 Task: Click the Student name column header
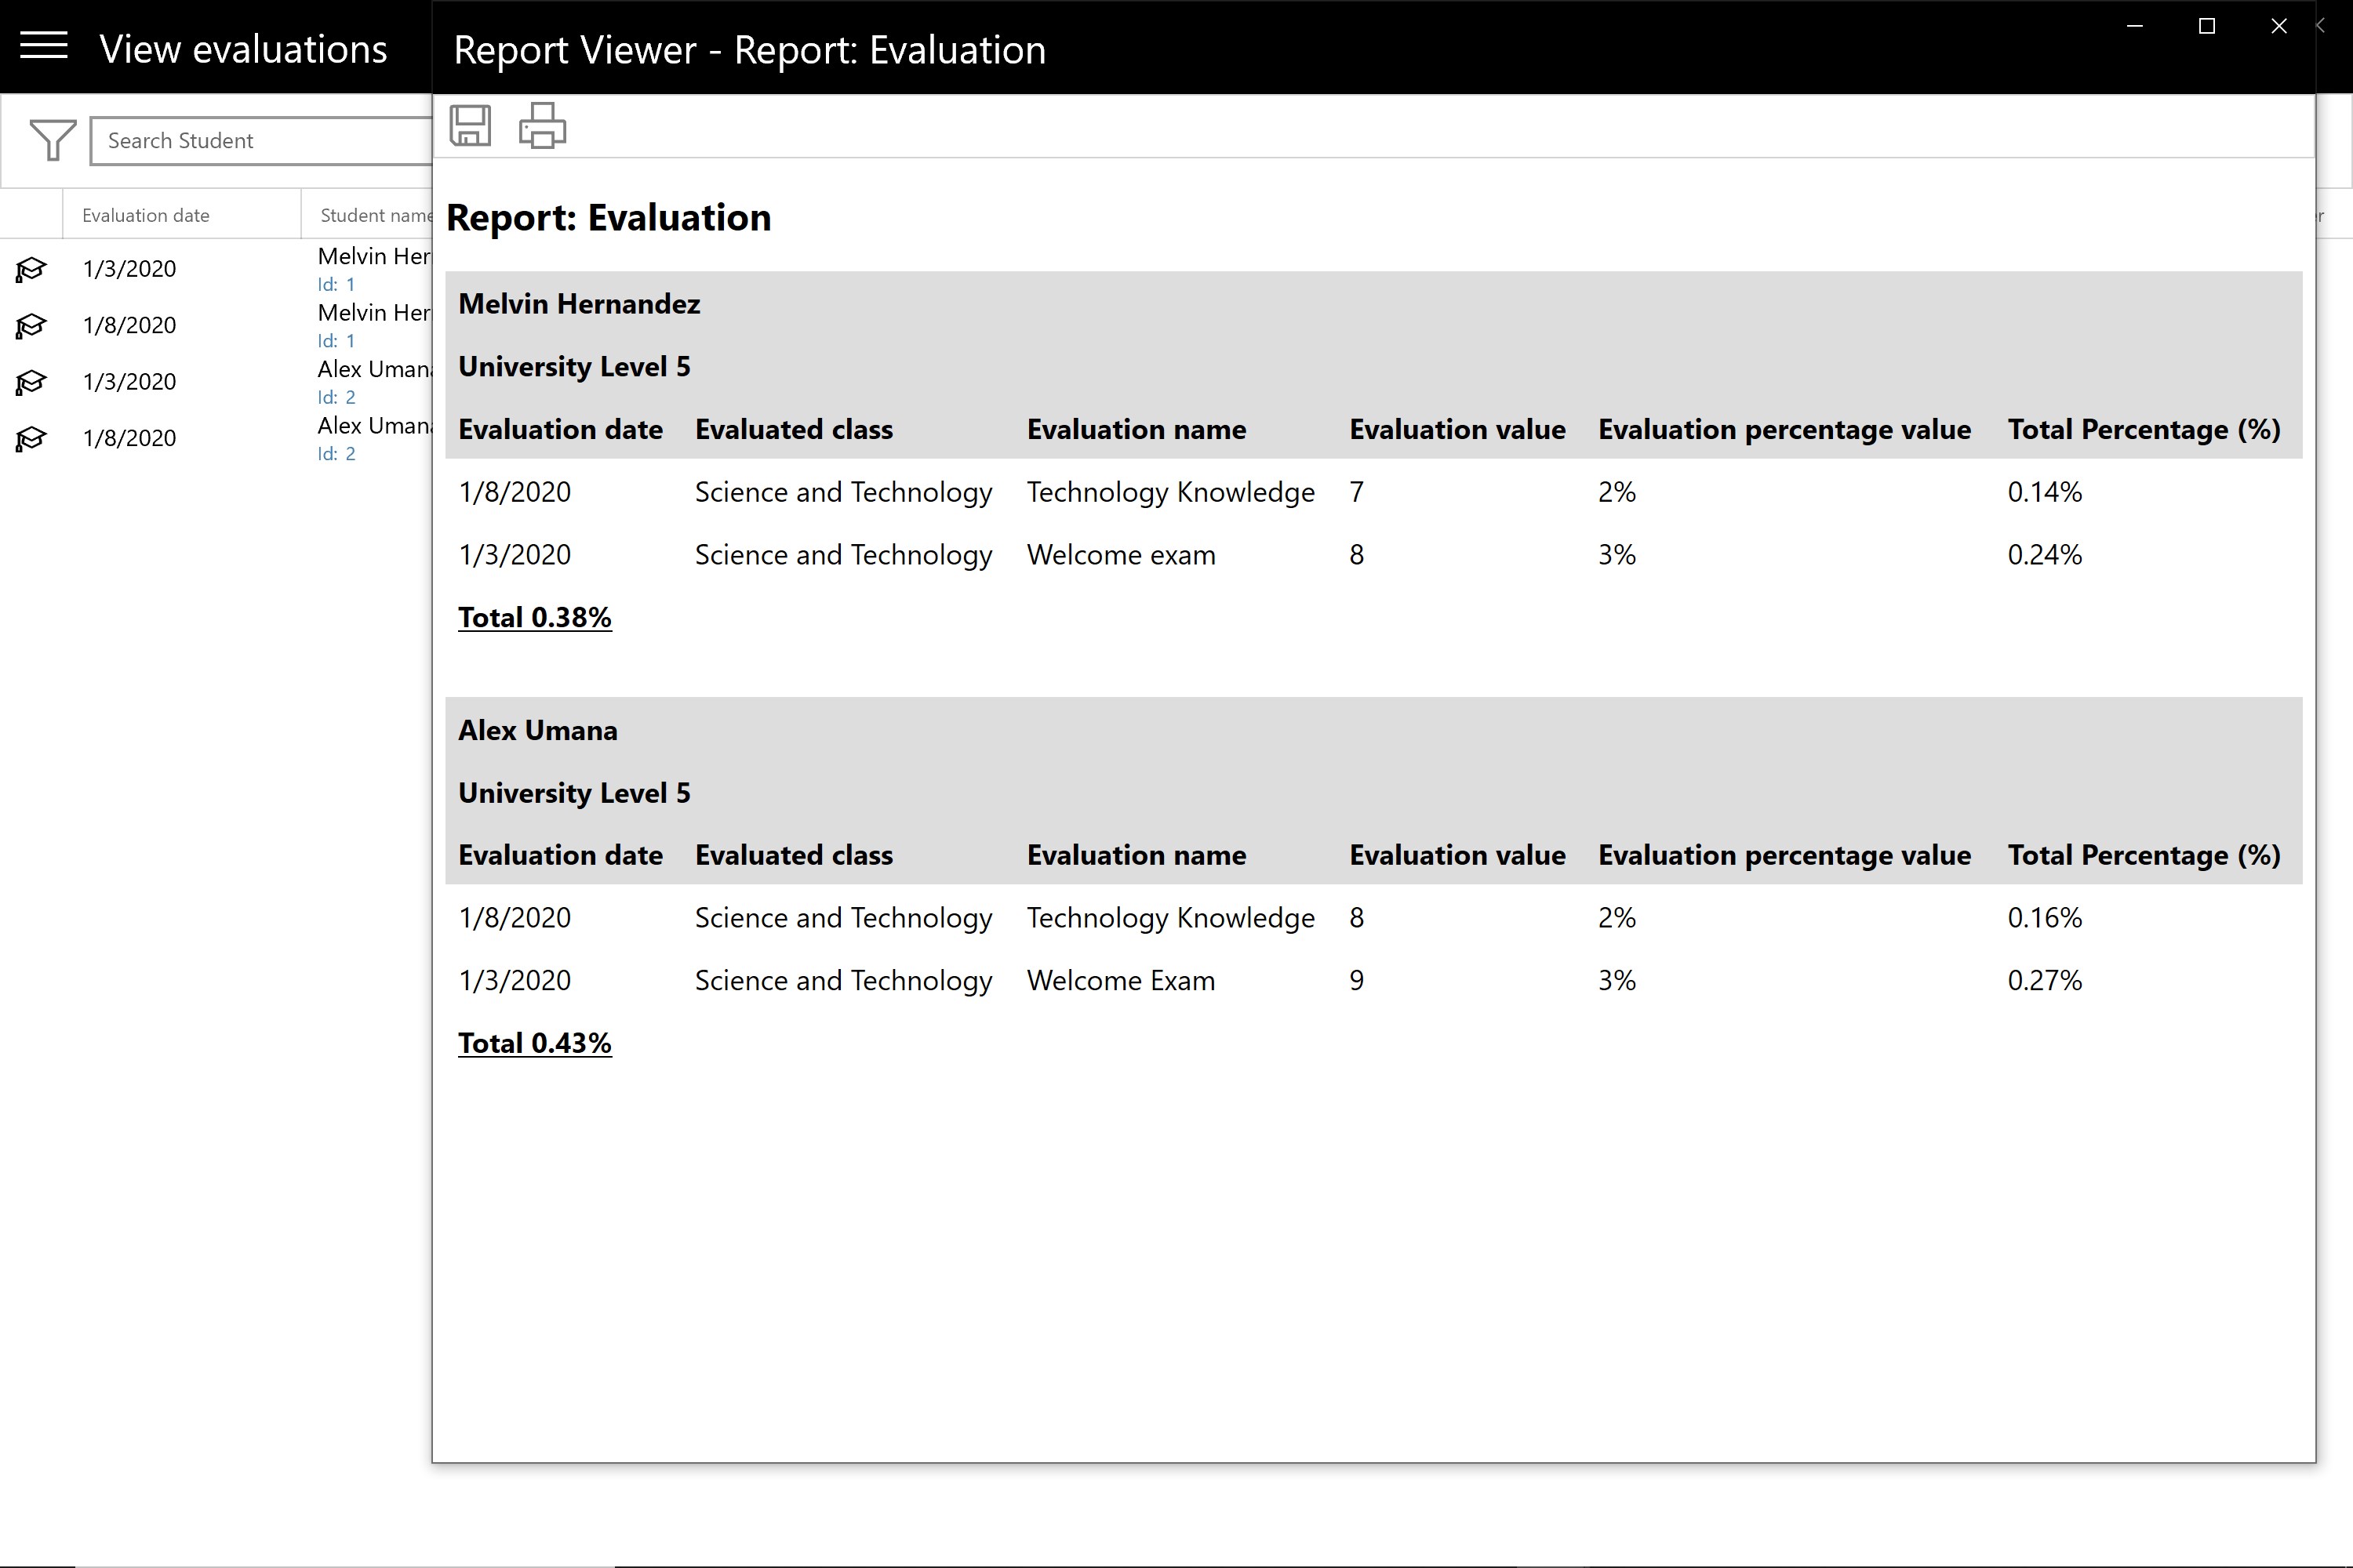pos(375,215)
